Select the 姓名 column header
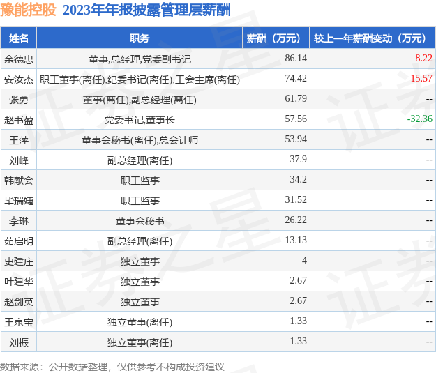Image resolution: width=436 pixels, height=373 pixels. pos(19,38)
